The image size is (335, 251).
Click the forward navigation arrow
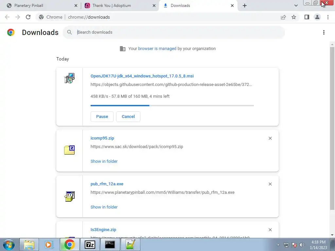click(x=18, y=17)
